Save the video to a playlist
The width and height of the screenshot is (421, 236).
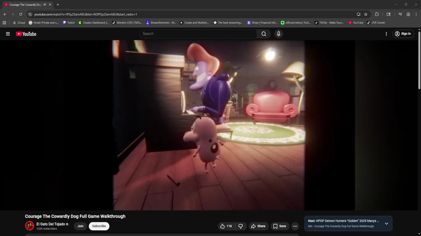(x=280, y=226)
